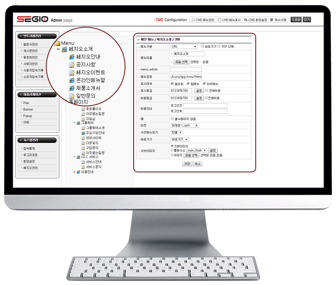336x285 pixels.
Task: Open the 바로가기 select dropdown
Action: (180, 140)
